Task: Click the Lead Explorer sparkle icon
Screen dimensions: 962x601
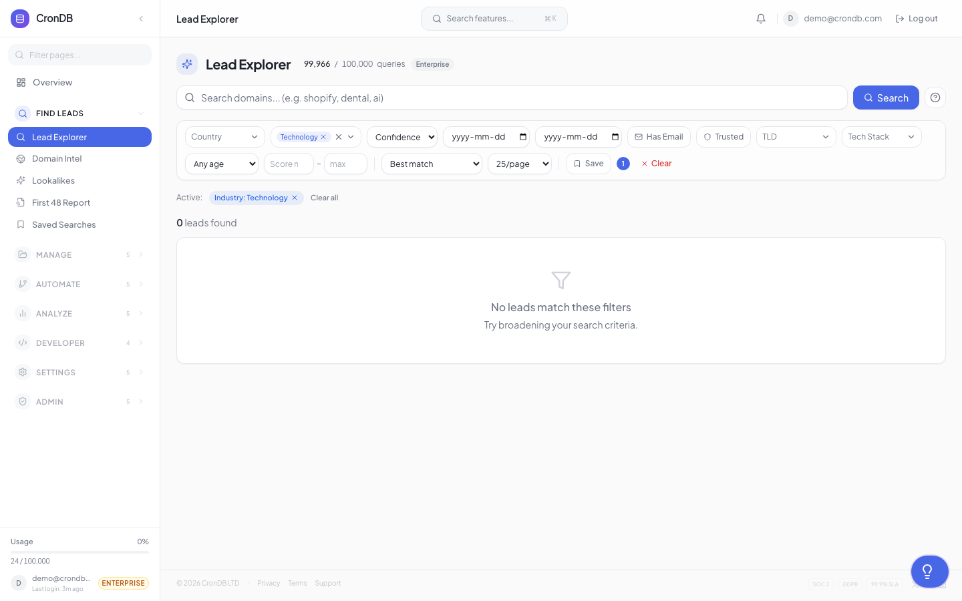Action: 187,64
